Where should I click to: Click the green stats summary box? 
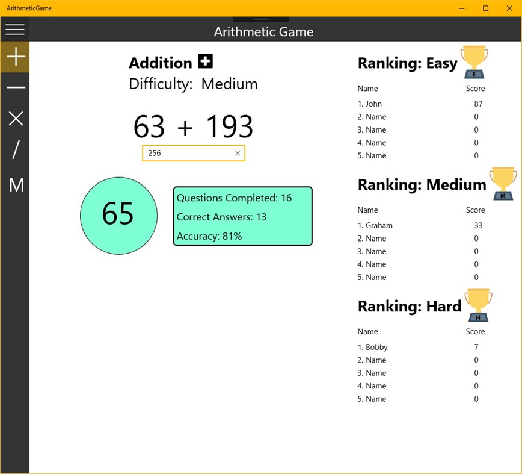click(242, 216)
